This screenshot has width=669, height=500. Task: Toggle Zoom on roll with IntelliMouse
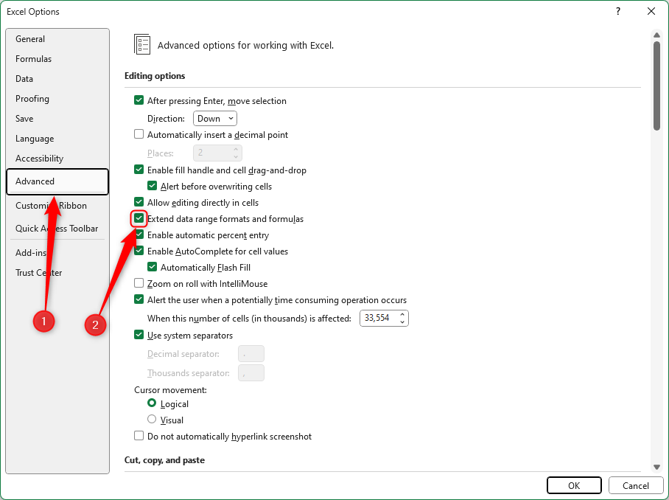point(139,284)
